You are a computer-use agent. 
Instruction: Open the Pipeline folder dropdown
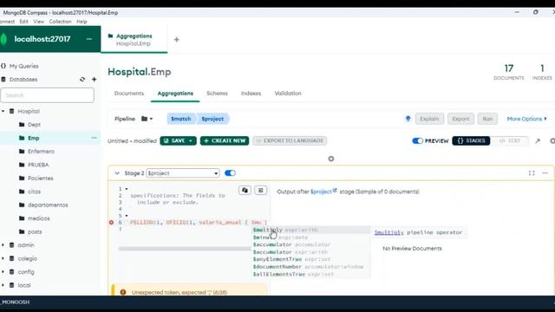(x=147, y=119)
